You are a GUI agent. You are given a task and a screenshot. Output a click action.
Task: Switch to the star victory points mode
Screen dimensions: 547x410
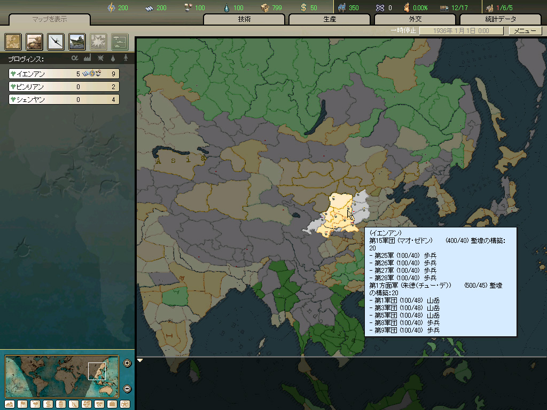pos(125,405)
